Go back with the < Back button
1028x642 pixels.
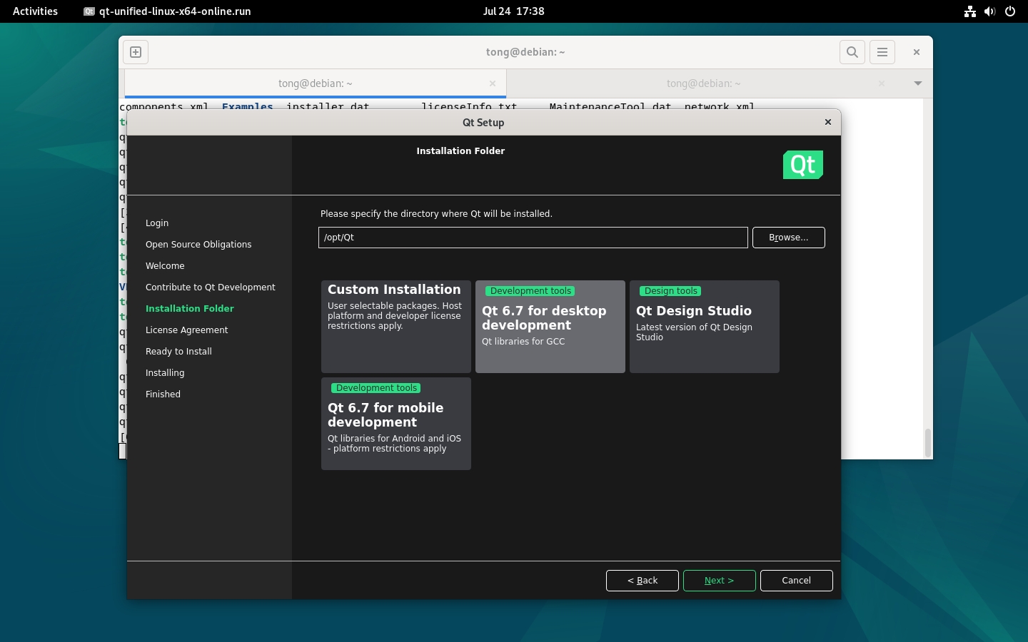642,581
